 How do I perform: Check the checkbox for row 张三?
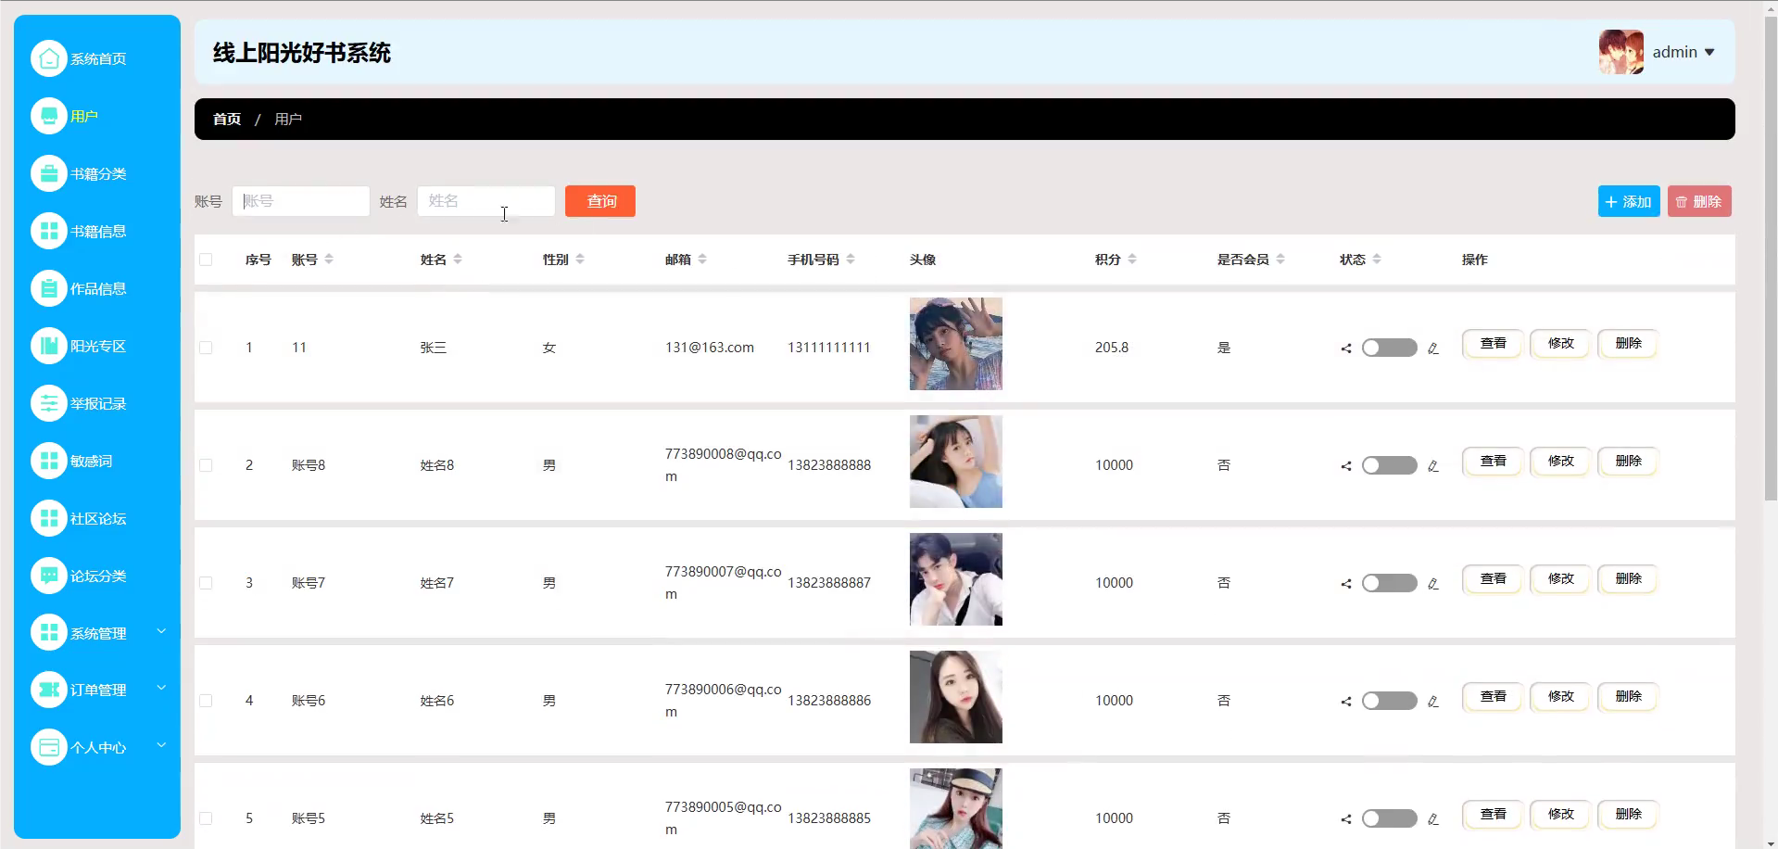(x=206, y=348)
